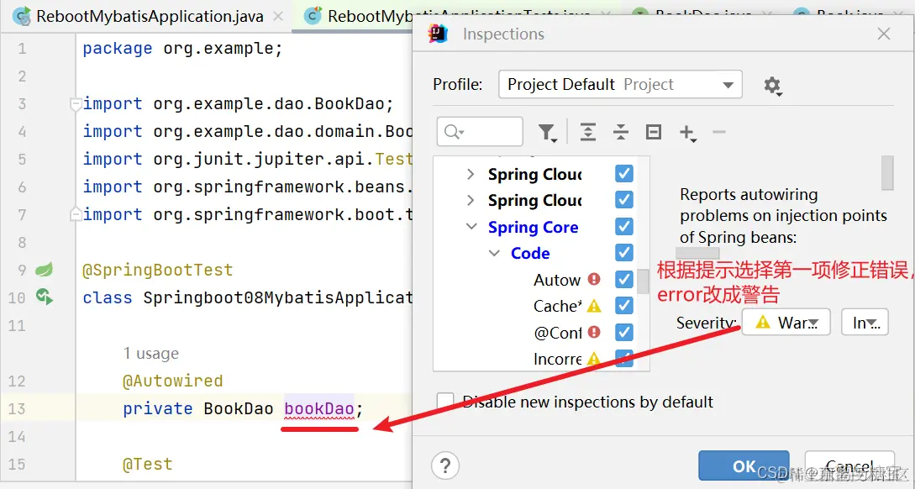
Task: Collapse the Spring Core tree node
Action: point(471,226)
